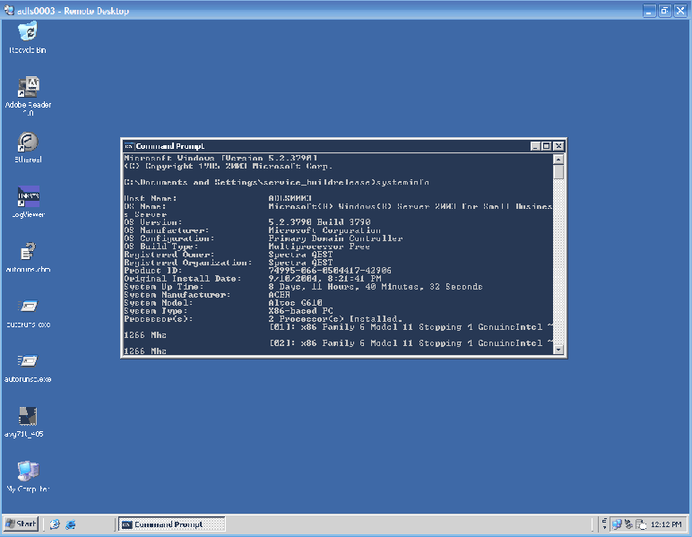Click the tray icon next to network icon
This screenshot has width=692, height=537.
[628, 524]
